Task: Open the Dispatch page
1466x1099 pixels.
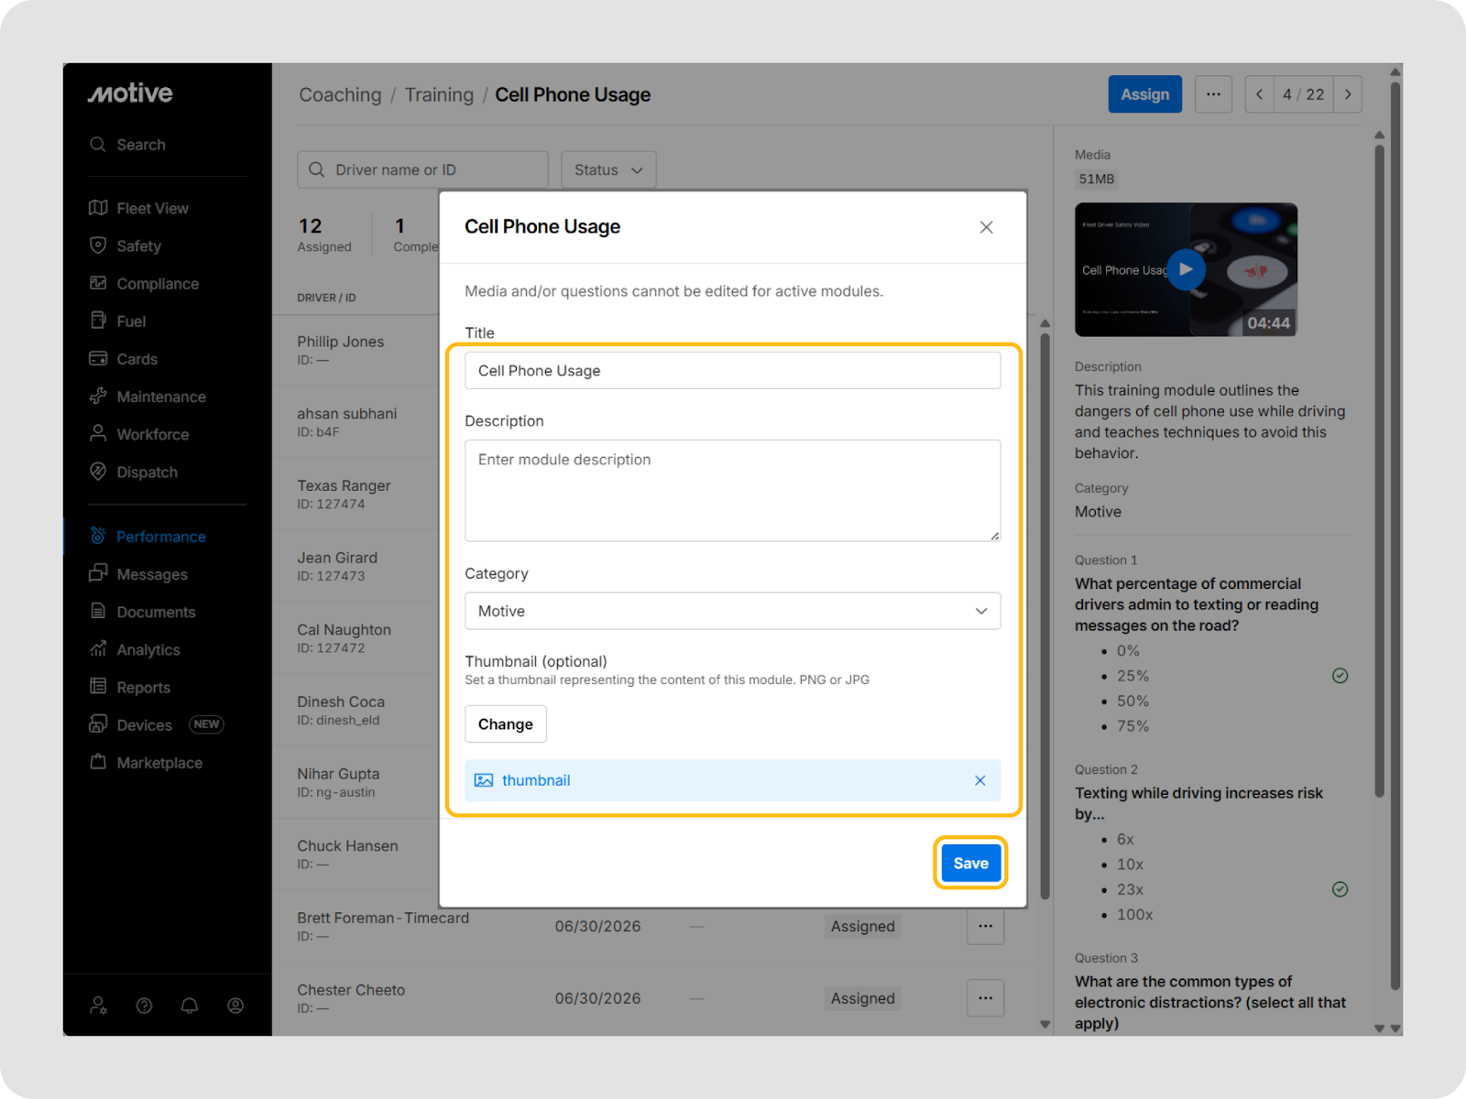Action: click(x=147, y=472)
